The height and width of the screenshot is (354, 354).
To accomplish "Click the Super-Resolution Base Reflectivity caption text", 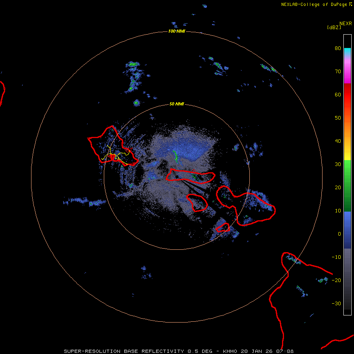I will point(179,351).
